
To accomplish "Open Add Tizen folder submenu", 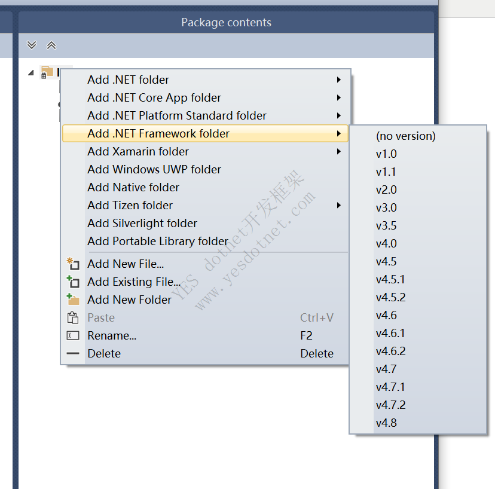I will click(205, 206).
